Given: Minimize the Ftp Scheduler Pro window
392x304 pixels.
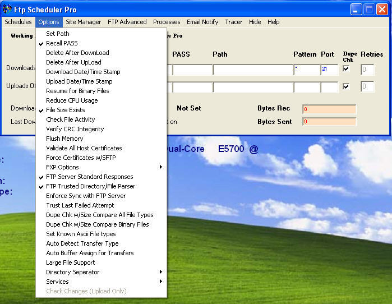Looking at the screenshot, I should pos(356,10).
